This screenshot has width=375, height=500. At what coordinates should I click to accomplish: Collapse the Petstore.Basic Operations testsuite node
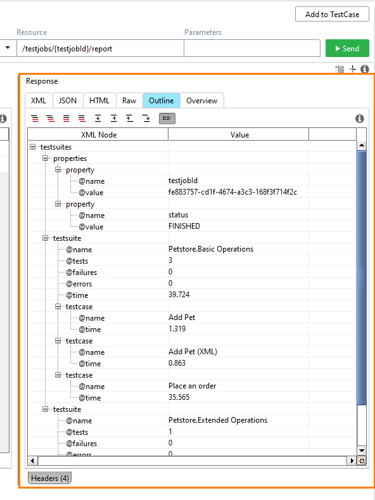point(45,238)
